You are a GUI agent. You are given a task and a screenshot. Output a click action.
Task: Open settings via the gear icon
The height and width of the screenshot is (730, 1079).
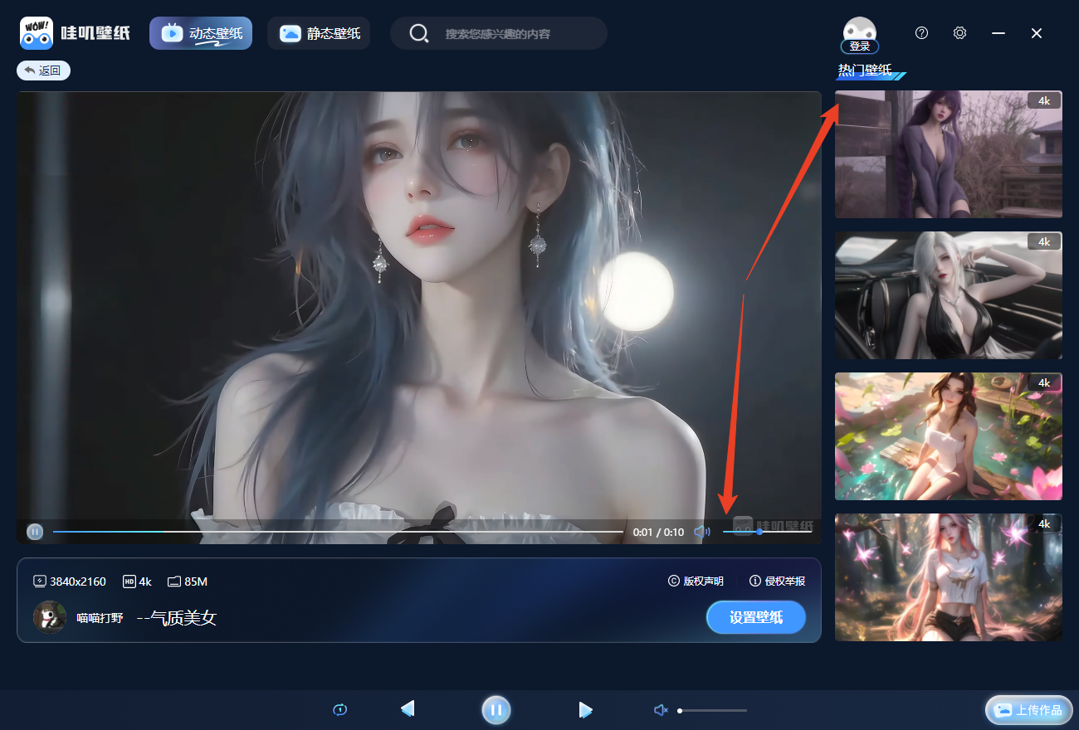coord(959,33)
